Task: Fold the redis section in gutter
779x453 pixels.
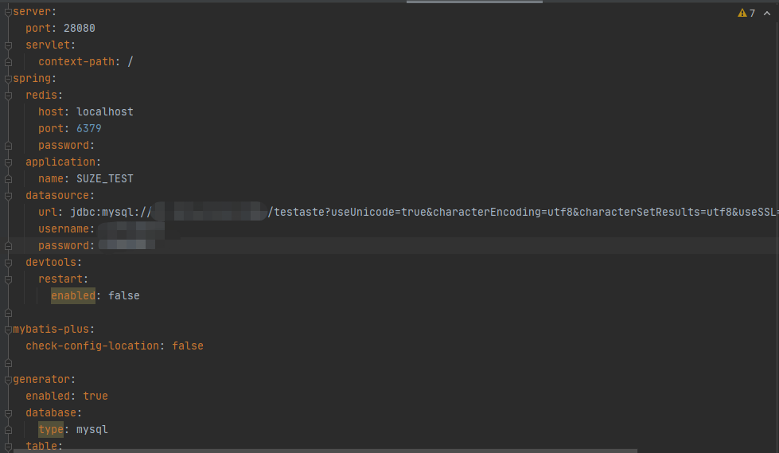Action: coord(8,95)
